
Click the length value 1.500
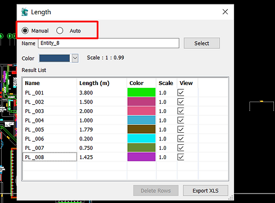pyautogui.click(x=86, y=102)
